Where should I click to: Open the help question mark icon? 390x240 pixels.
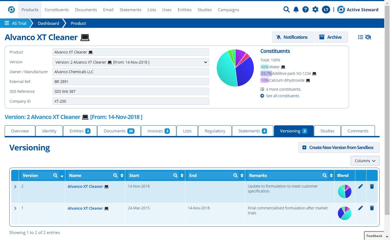coord(306,10)
